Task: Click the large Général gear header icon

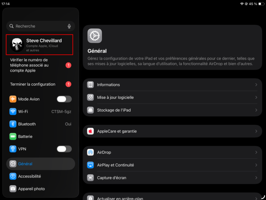Action: (x=95, y=36)
